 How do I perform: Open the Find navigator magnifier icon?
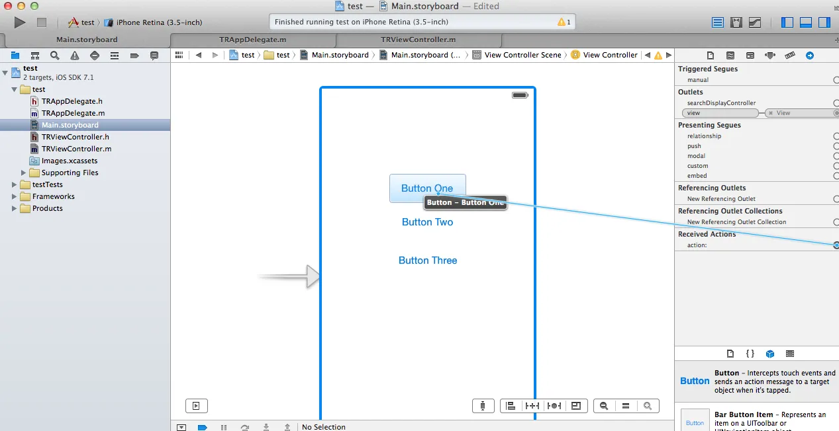coord(55,56)
